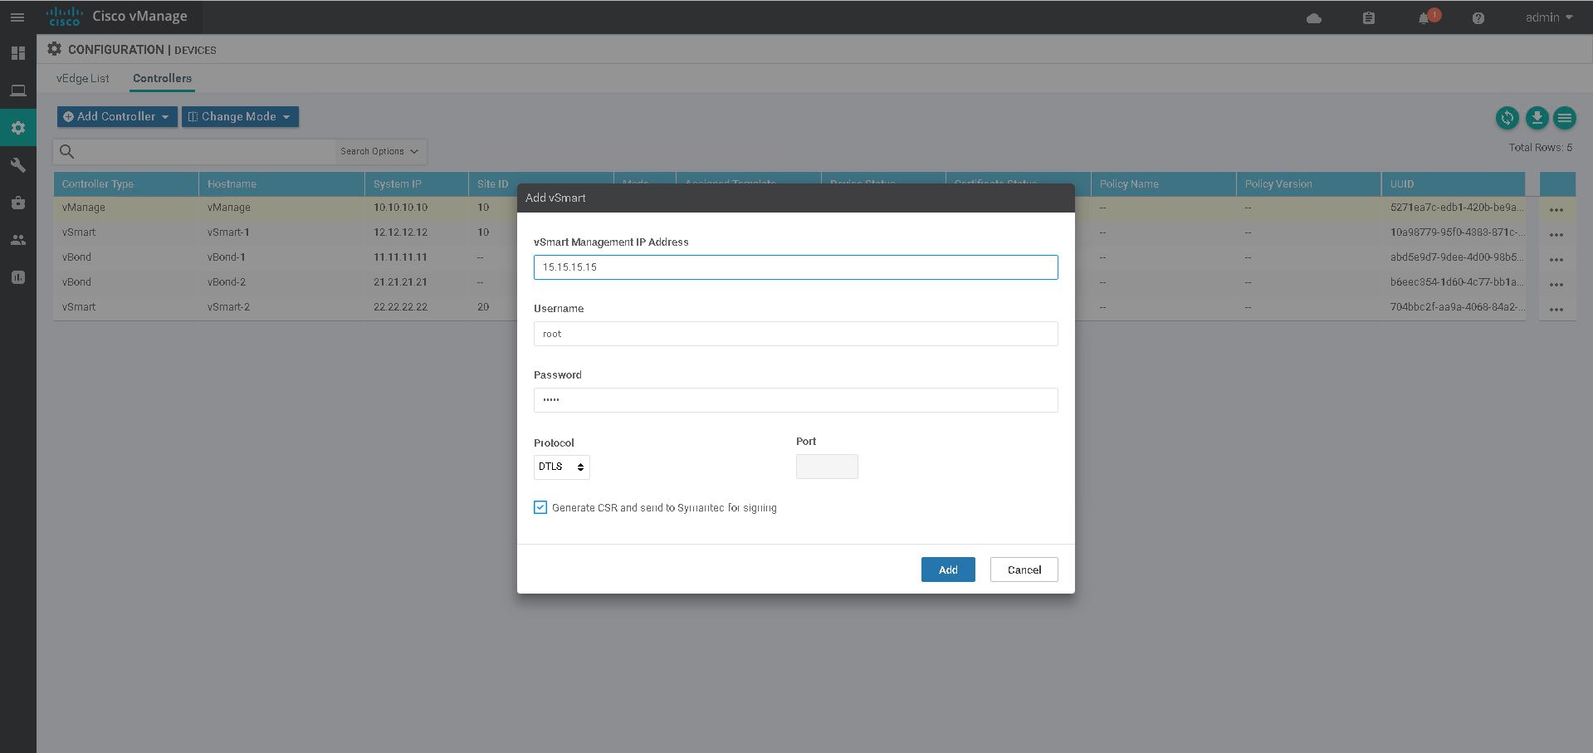
Task: Open the Maintenance briefcase sidebar icon
Action: click(17, 203)
